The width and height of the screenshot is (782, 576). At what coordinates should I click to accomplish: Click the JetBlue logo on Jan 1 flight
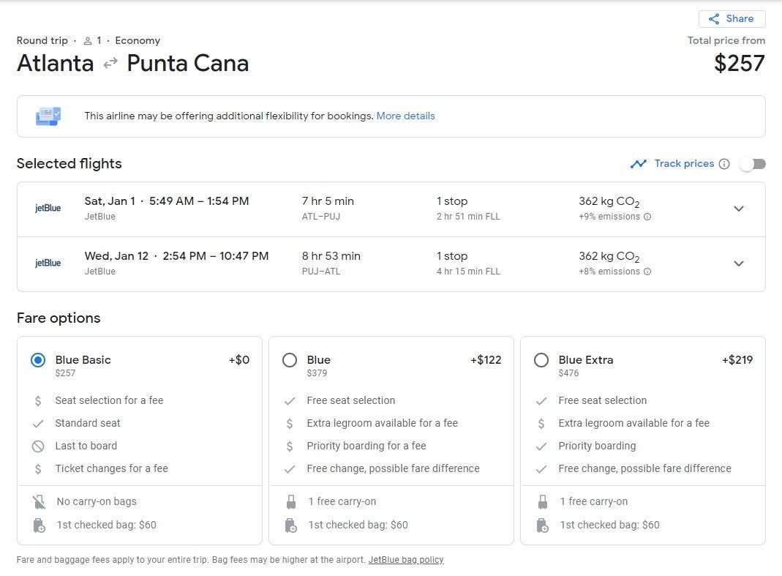click(48, 209)
